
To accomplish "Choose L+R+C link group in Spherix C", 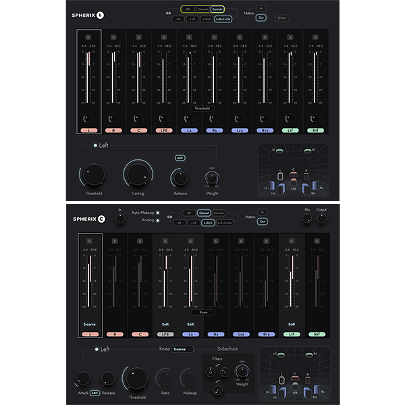I will click(x=208, y=223).
